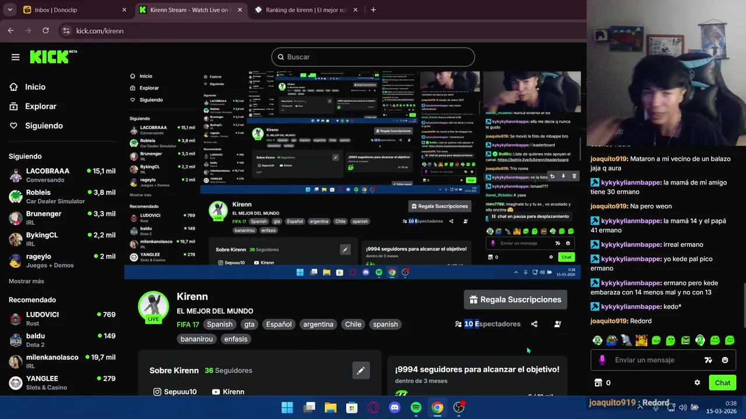
Task: Select the gta tag
Action: 249,324
